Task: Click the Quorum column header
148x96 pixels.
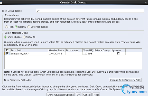Action: [x=118, y=50]
